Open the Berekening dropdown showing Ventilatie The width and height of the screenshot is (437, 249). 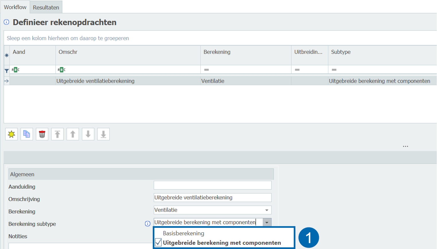(267, 210)
